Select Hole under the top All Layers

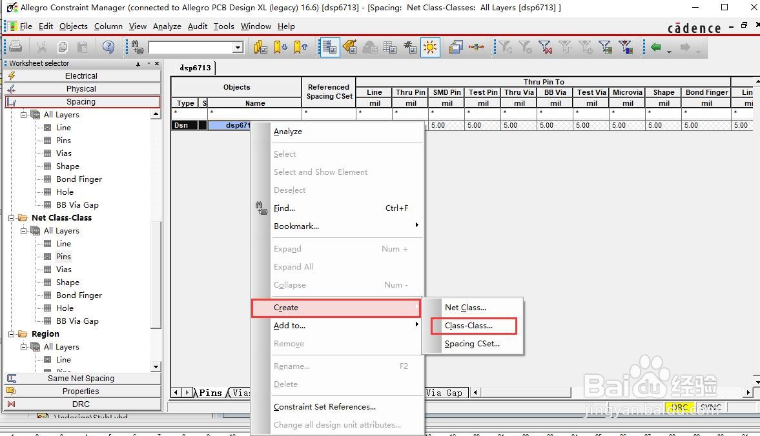[x=65, y=192]
